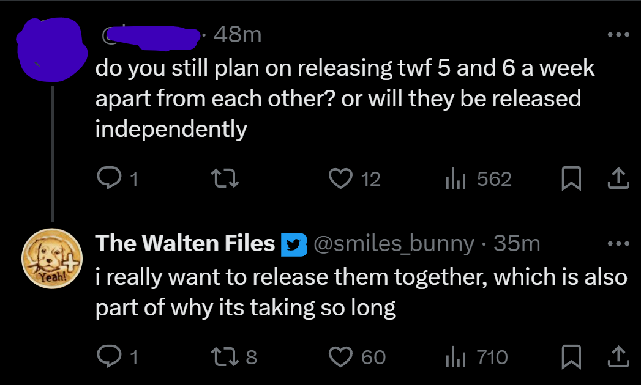Open more options for the 48m tweet
The width and height of the screenshot is (641, 385).
(x=618, y=35)
